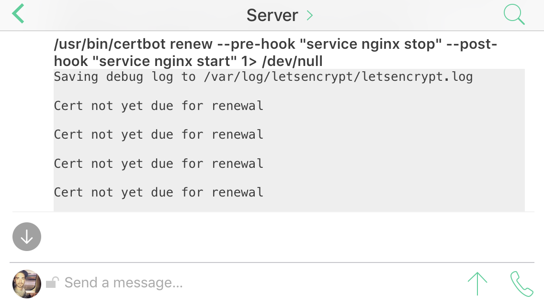The image size is (544, 306).
Task: Select third 'Cert not yet due' line
Action: tap(159, 164)
